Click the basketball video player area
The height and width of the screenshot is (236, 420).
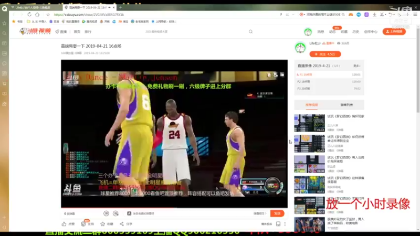(x=174, y=133)
